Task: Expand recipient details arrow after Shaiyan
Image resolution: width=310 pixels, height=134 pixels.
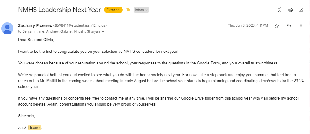Action: coord(103,31)
